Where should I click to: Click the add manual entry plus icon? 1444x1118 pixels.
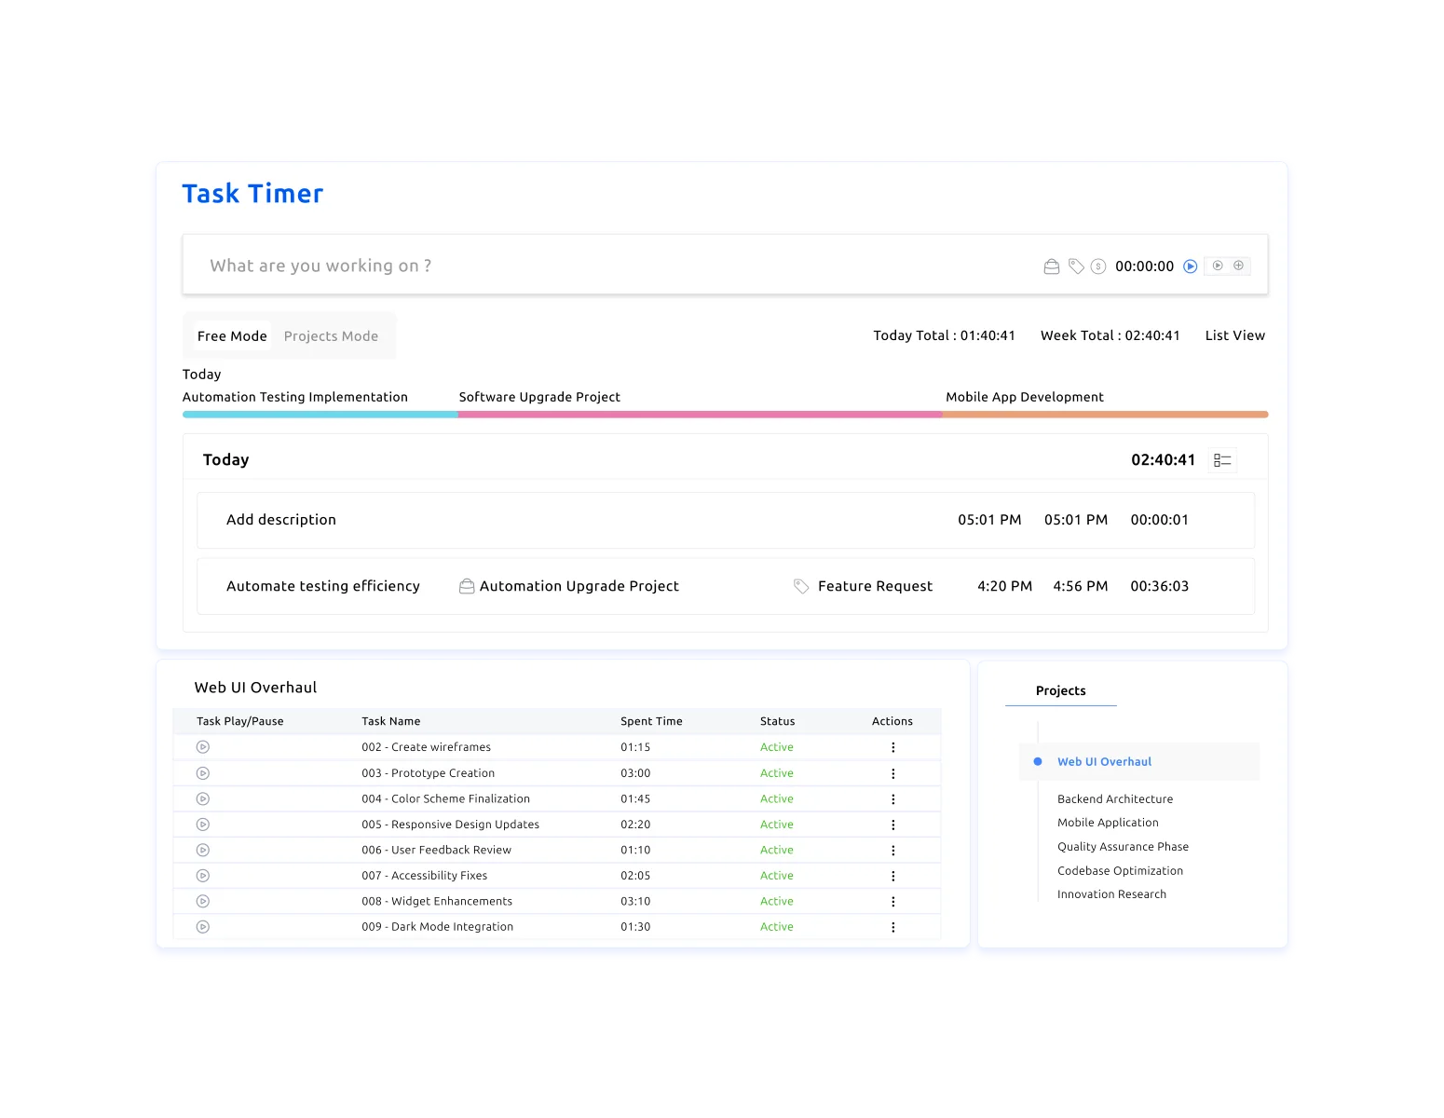tap(1239, 266)
